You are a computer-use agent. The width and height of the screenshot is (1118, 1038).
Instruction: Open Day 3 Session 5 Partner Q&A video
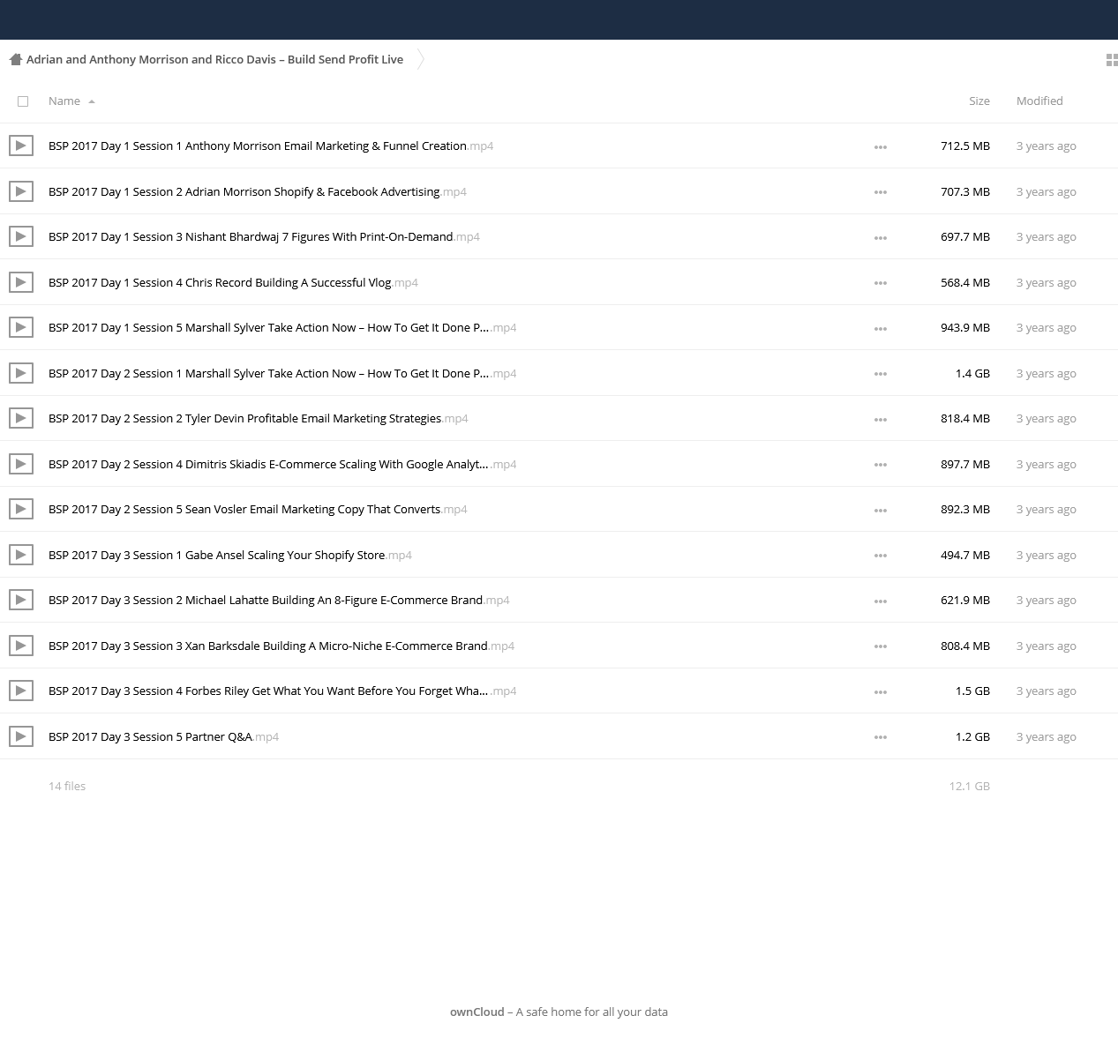click(163, 736)
